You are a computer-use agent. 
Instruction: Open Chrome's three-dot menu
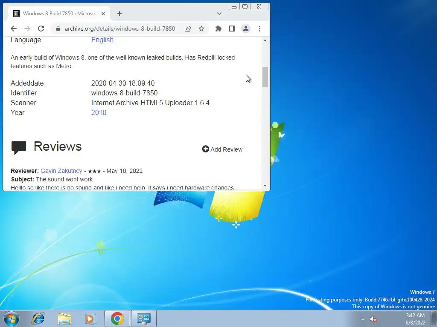pyautogui.click(x=259, y=29)
